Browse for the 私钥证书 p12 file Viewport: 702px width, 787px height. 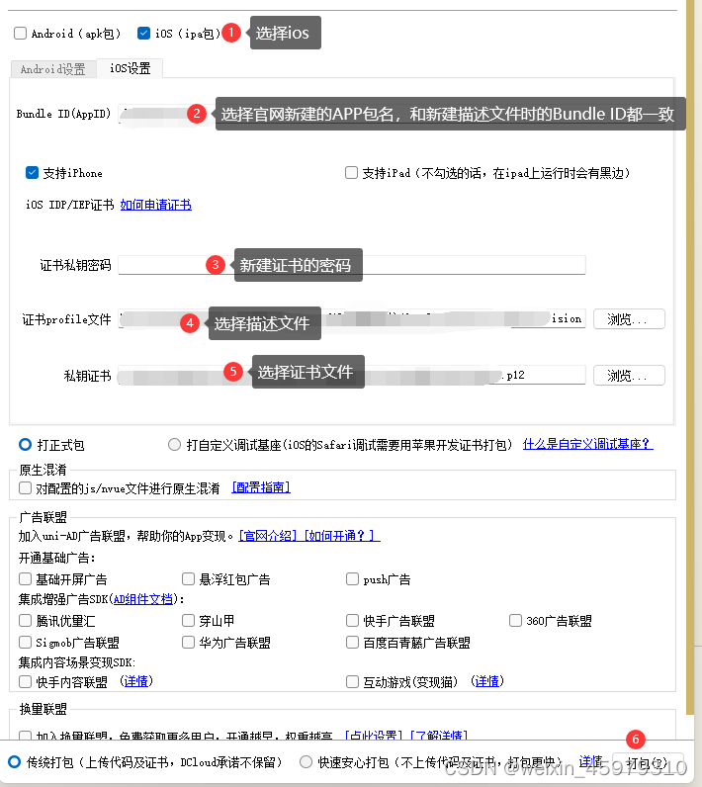click(629, 376)
